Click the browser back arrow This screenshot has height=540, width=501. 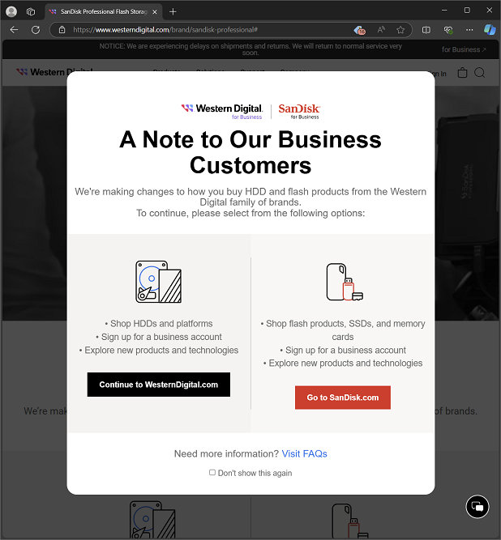(x=14, y=30)
